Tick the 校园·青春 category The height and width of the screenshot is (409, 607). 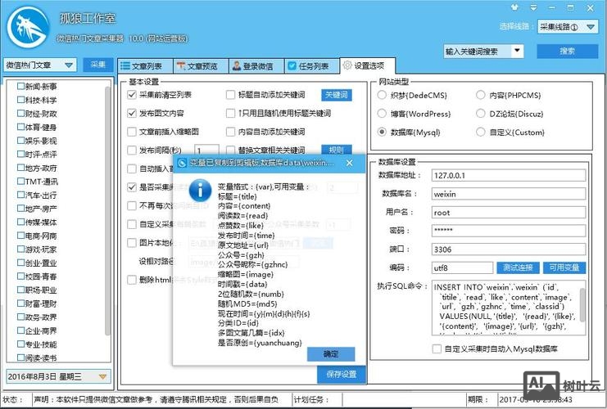point(20,276)
